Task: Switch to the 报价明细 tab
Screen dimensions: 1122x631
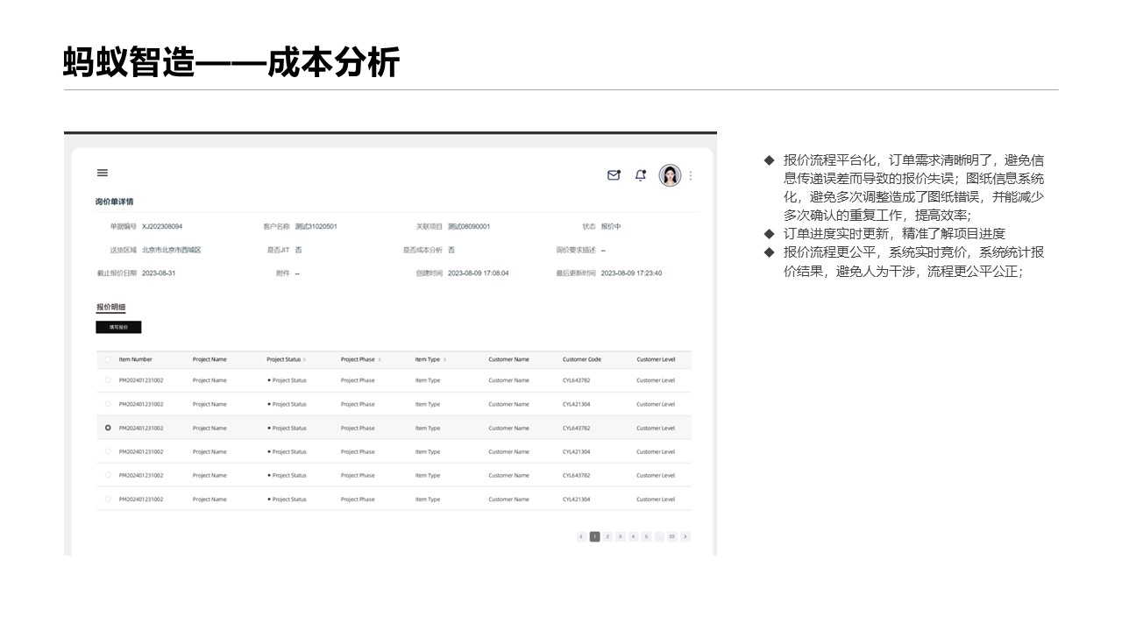Action: point(110,308)
